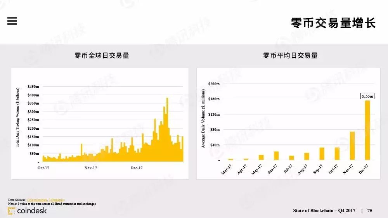Click the Average Daily Volume axis title

tap(203, 118)
